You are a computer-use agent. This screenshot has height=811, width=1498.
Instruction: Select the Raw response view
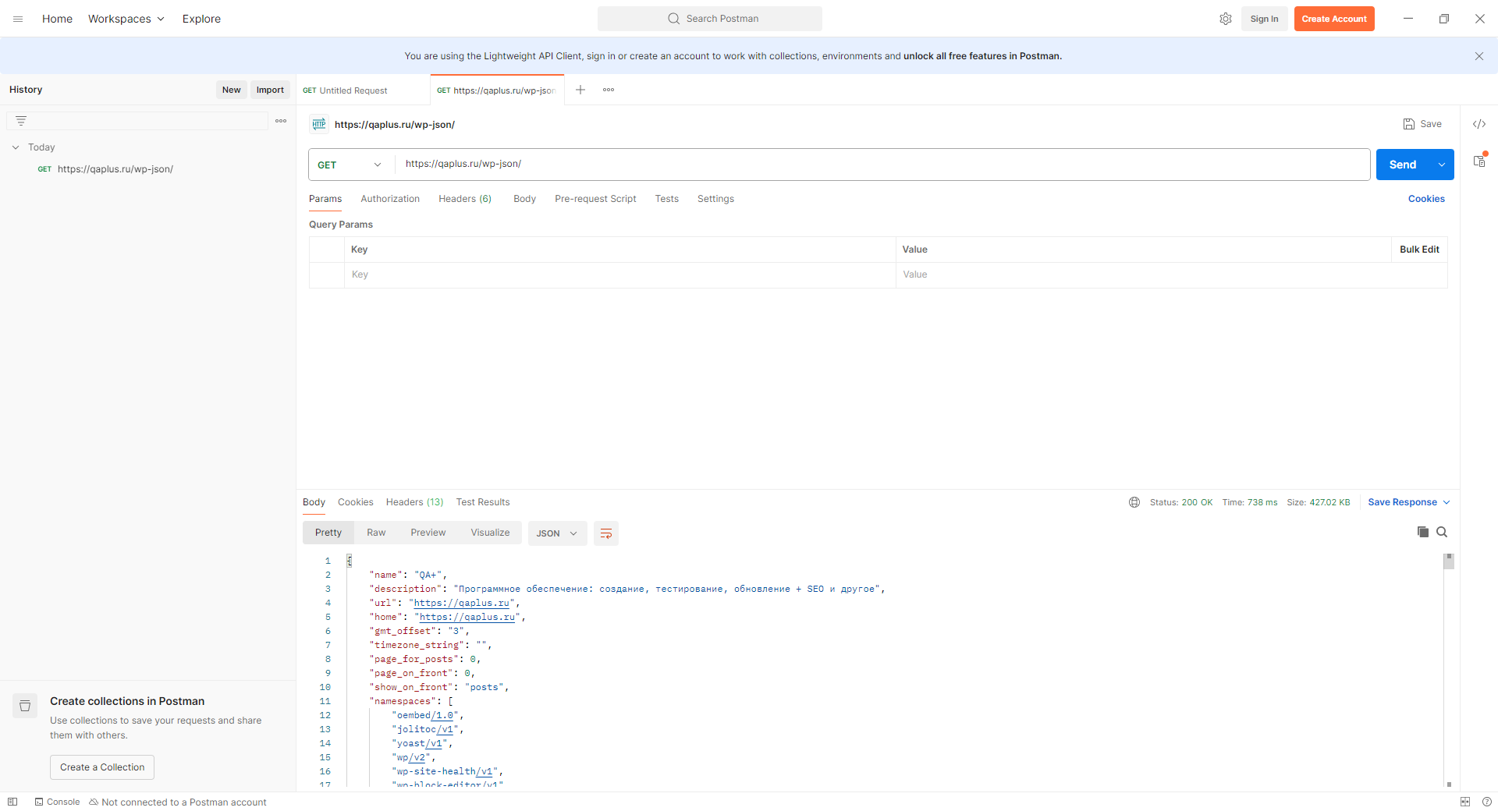(x=376, y=533)
